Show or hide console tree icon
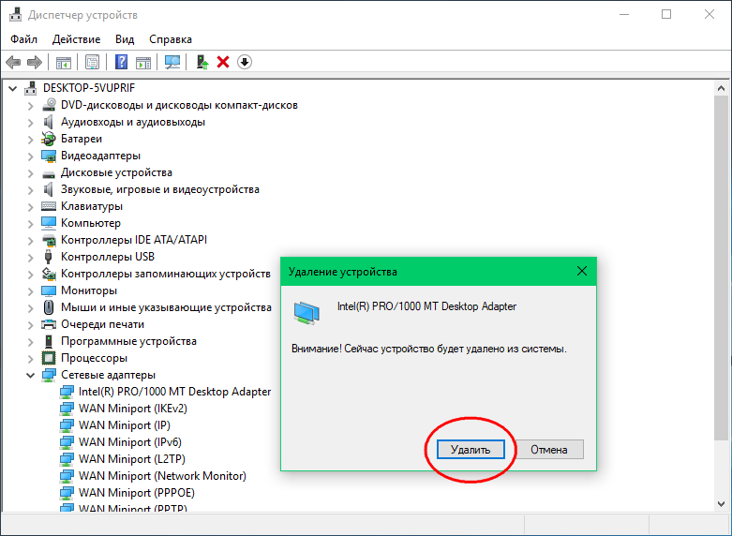Screen dimensions: 732x536 (64, 62)
